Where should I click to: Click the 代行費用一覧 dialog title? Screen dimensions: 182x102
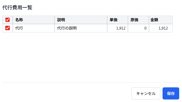17,8
